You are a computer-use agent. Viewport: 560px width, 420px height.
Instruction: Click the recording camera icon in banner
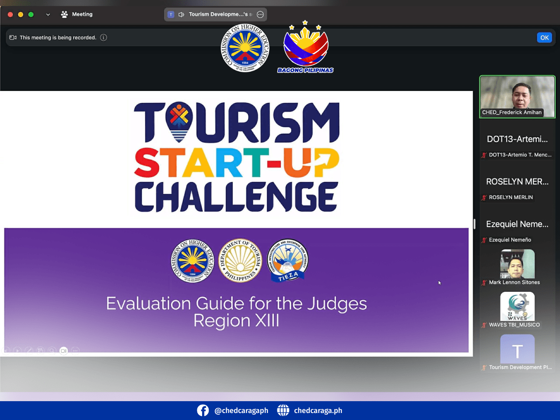13,38
